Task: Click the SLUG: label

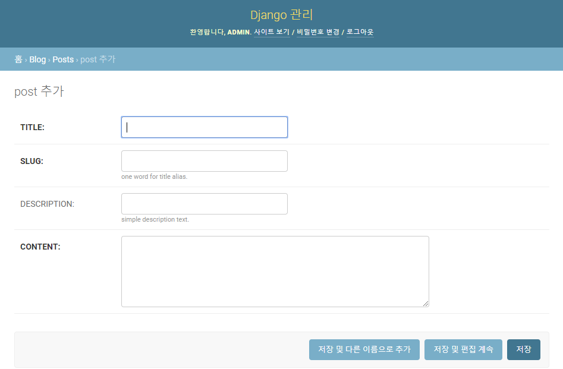Action: 32,161
